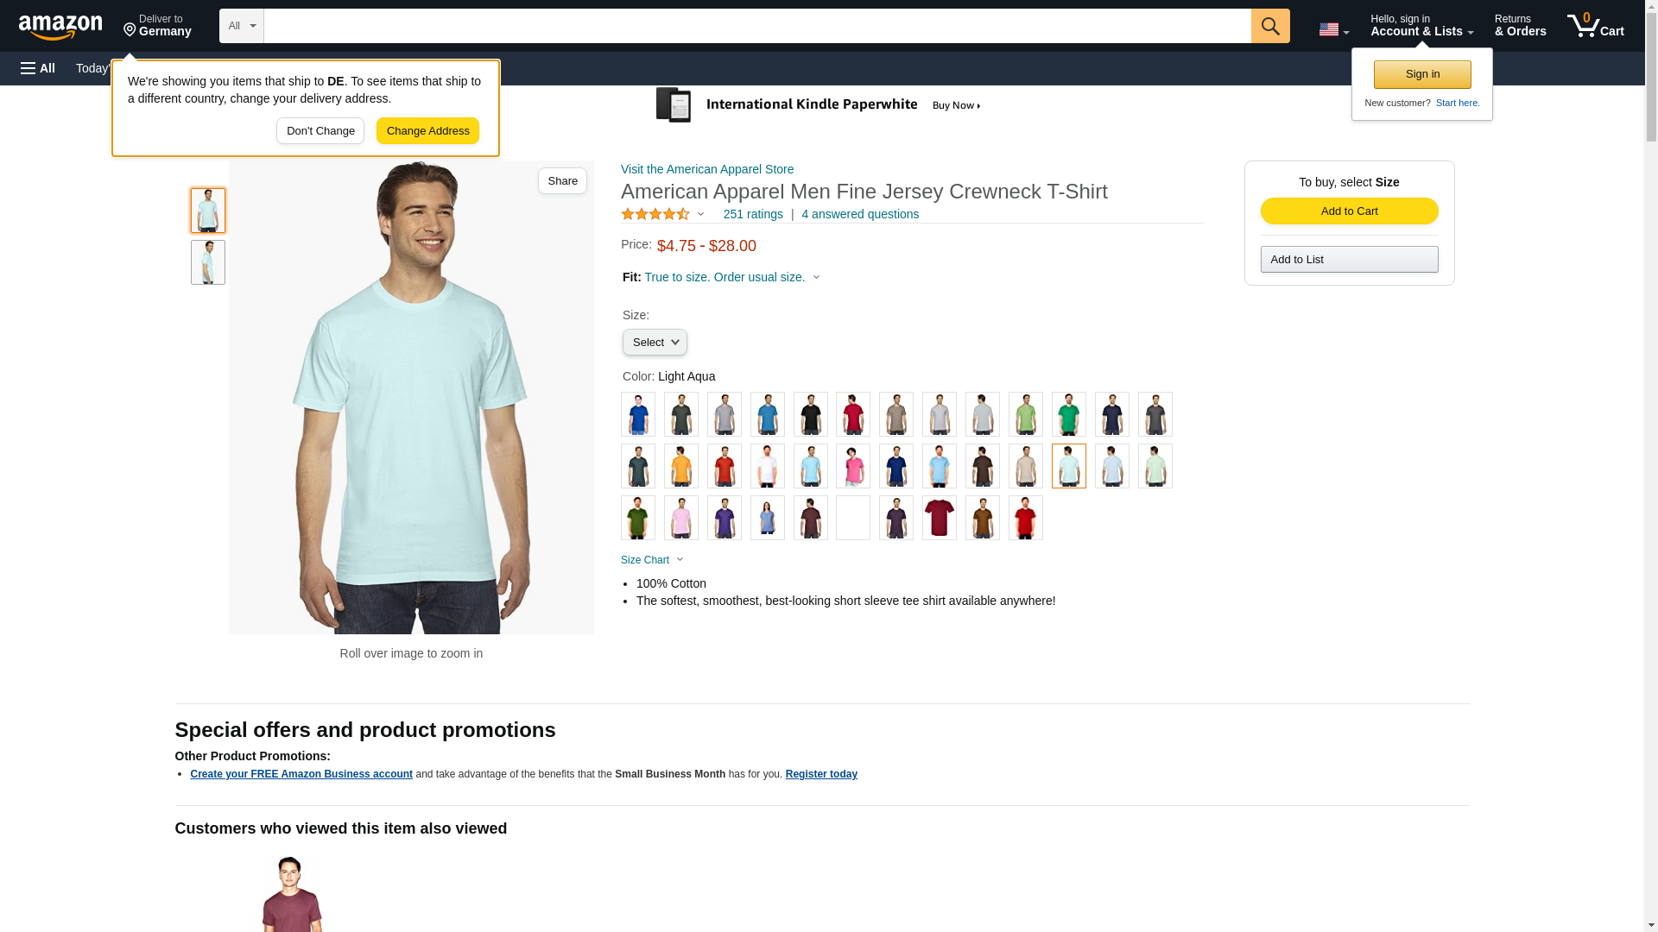Click the star rating icon
The width and height of the screenshot is (1658, 932).
655,214
